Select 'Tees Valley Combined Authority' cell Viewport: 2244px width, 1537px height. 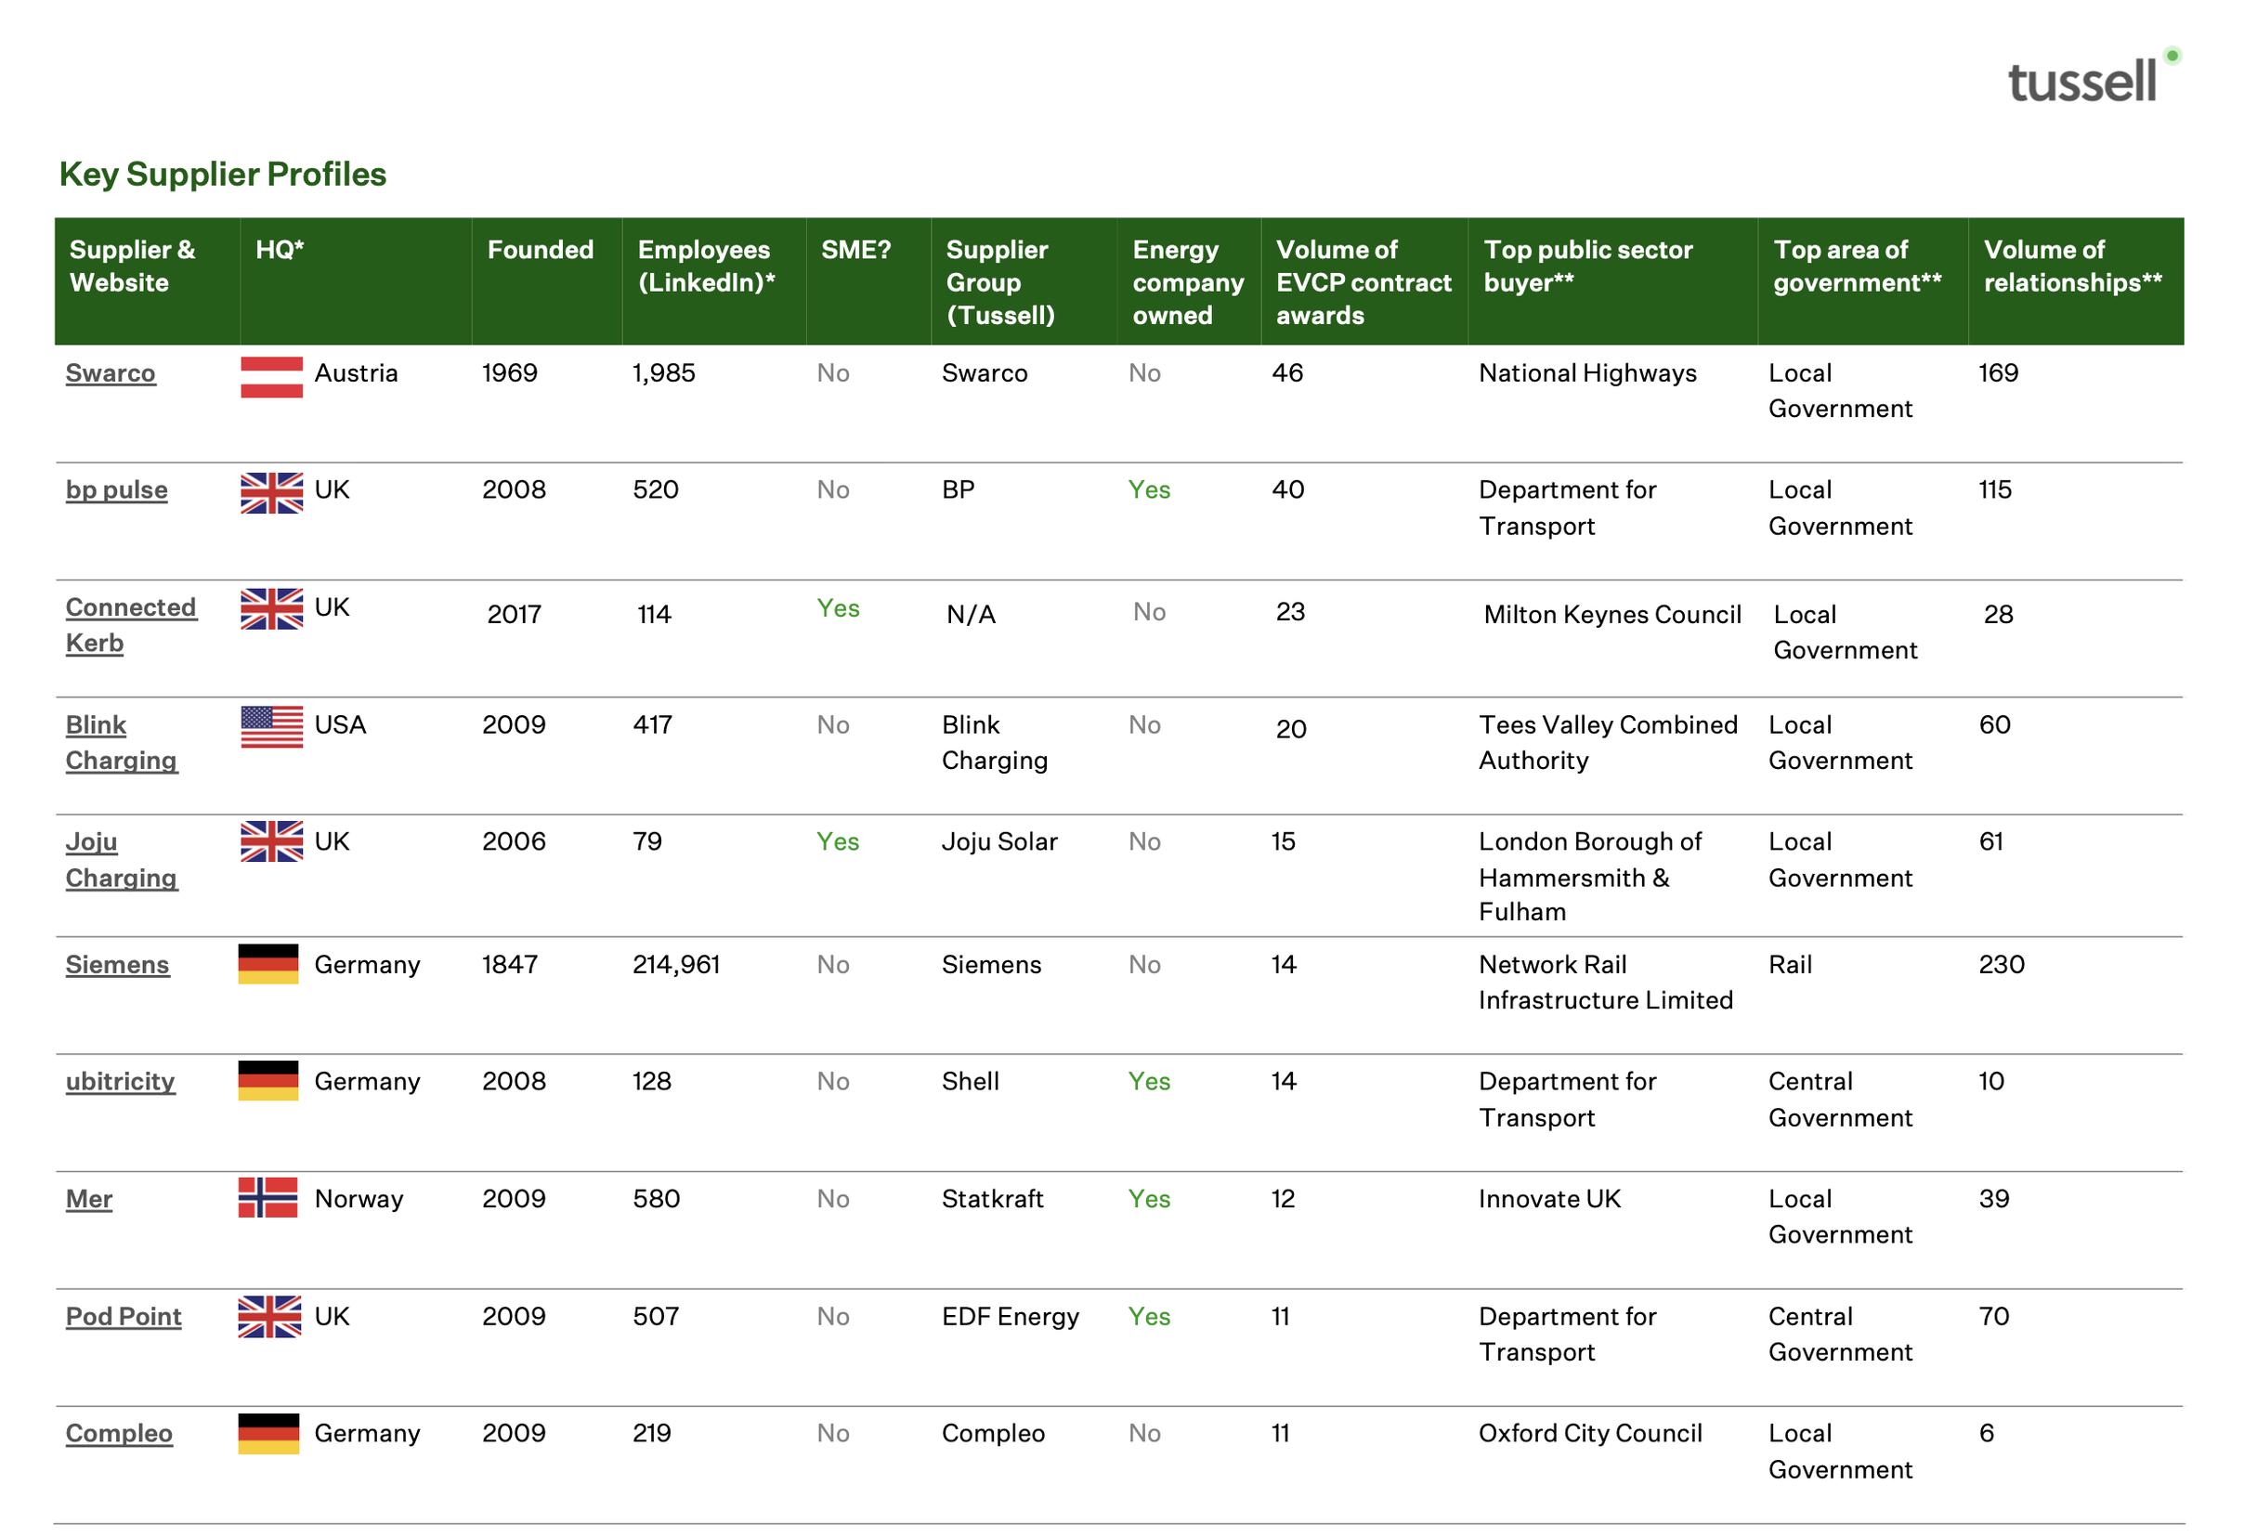click(1608, 743)
